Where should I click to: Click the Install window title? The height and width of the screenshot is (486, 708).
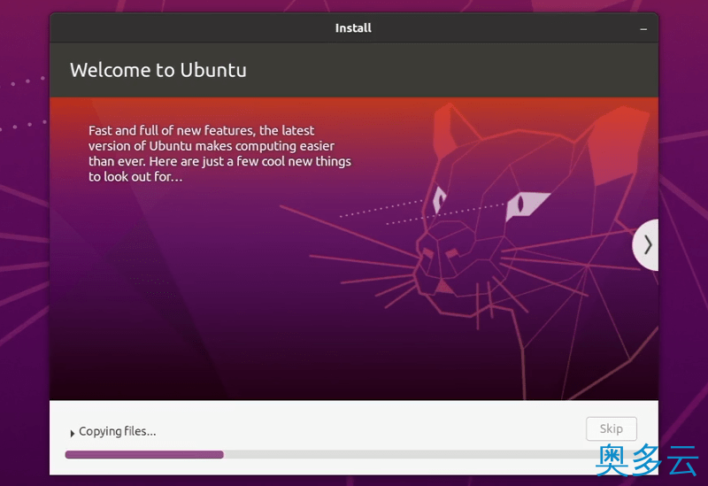(x=353, y=28)
